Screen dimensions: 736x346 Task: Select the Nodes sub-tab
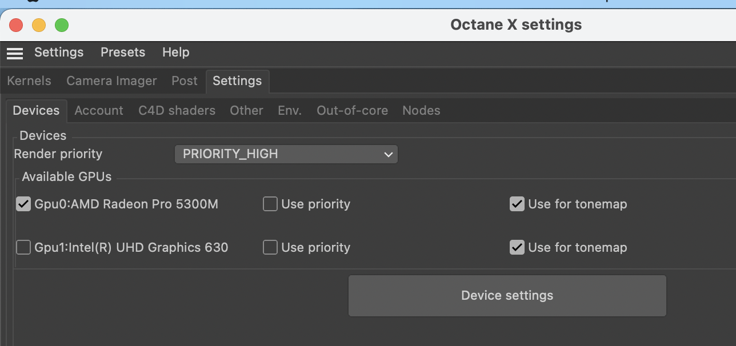tap(421, 111)
